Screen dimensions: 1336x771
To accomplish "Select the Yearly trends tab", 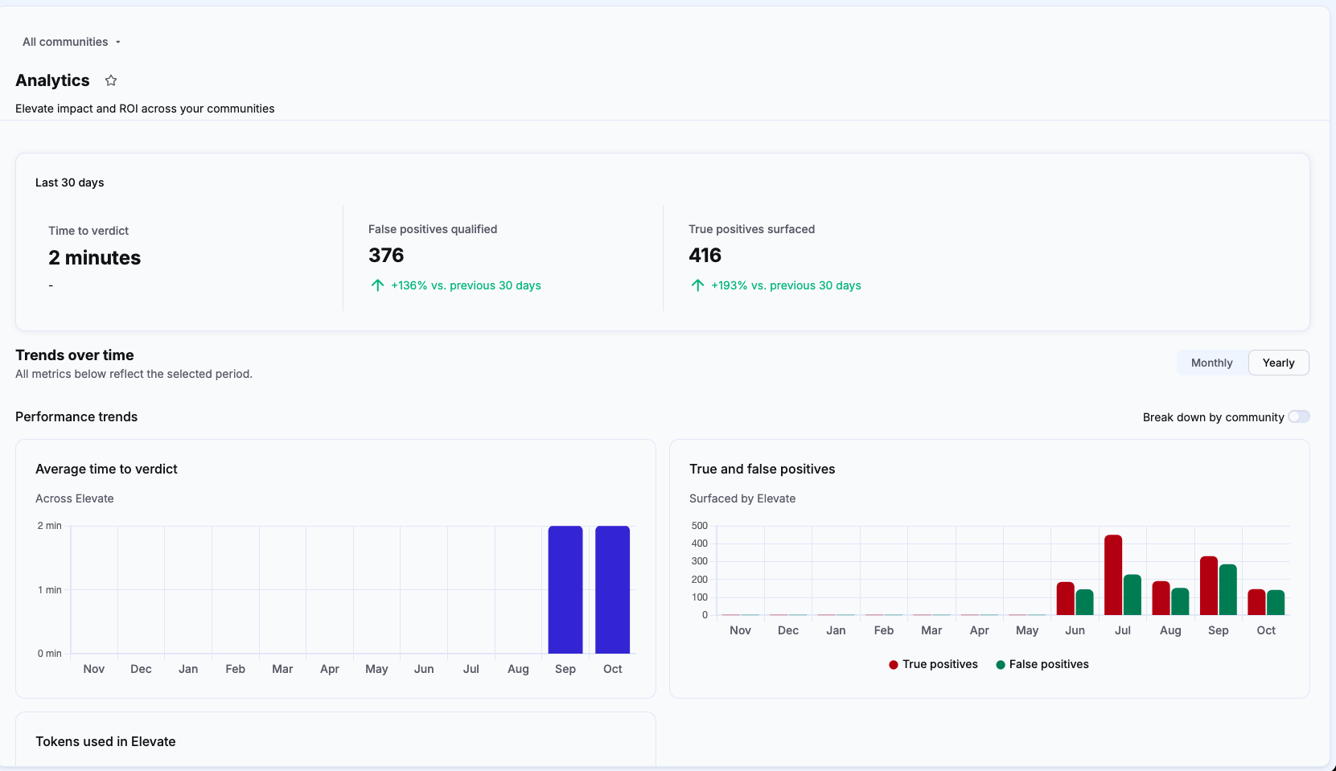I will pos(1278,363).
